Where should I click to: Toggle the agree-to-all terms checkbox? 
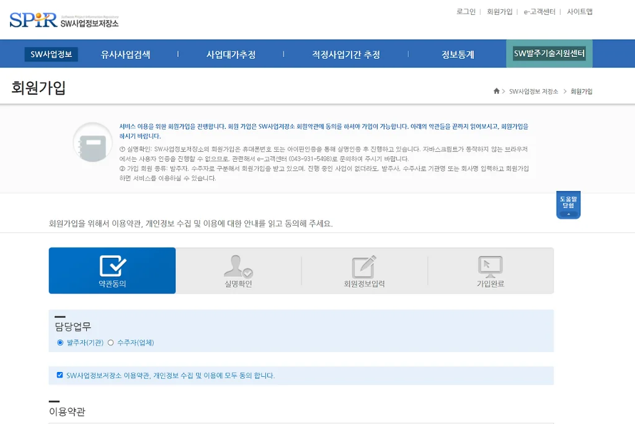pos(60,375)
